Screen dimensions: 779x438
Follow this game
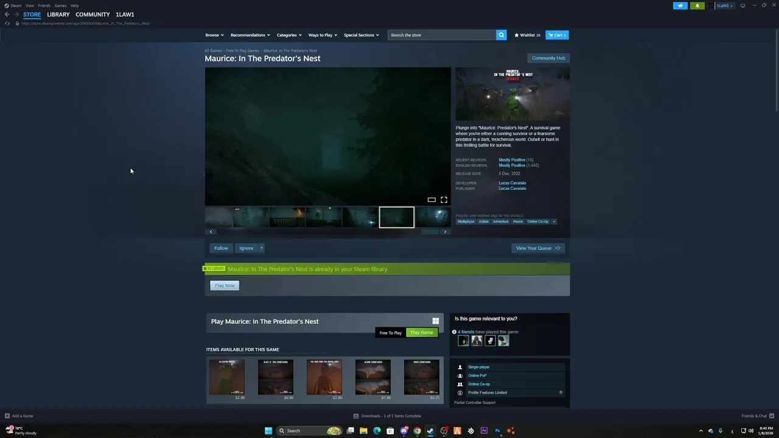pos(221,248)
